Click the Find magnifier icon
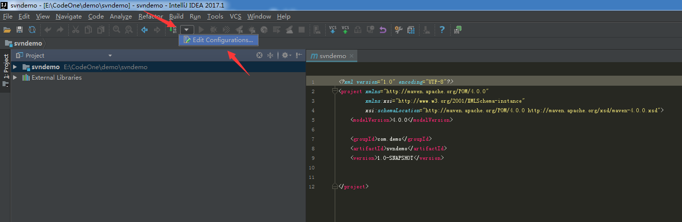Image resolution: width=682 pixels, height=222 pixels. 116,30
